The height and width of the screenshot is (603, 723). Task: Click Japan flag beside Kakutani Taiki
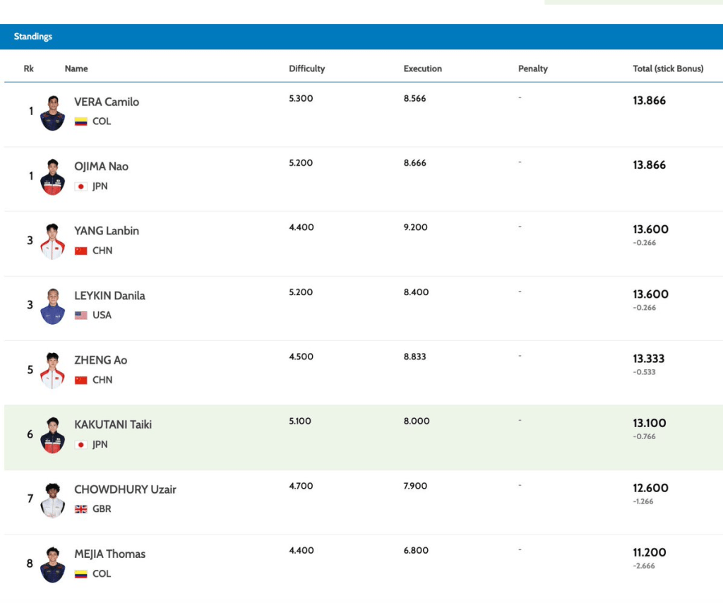(81, 444)
